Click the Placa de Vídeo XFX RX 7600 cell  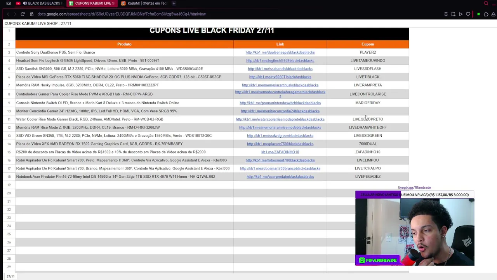coord(124,144)
